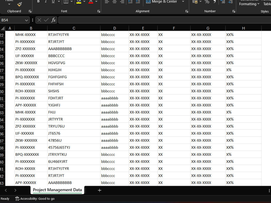The image size is (271, 203).
Task: Select cell containing 45756J65TYJ
Action: tap(74, 148)
